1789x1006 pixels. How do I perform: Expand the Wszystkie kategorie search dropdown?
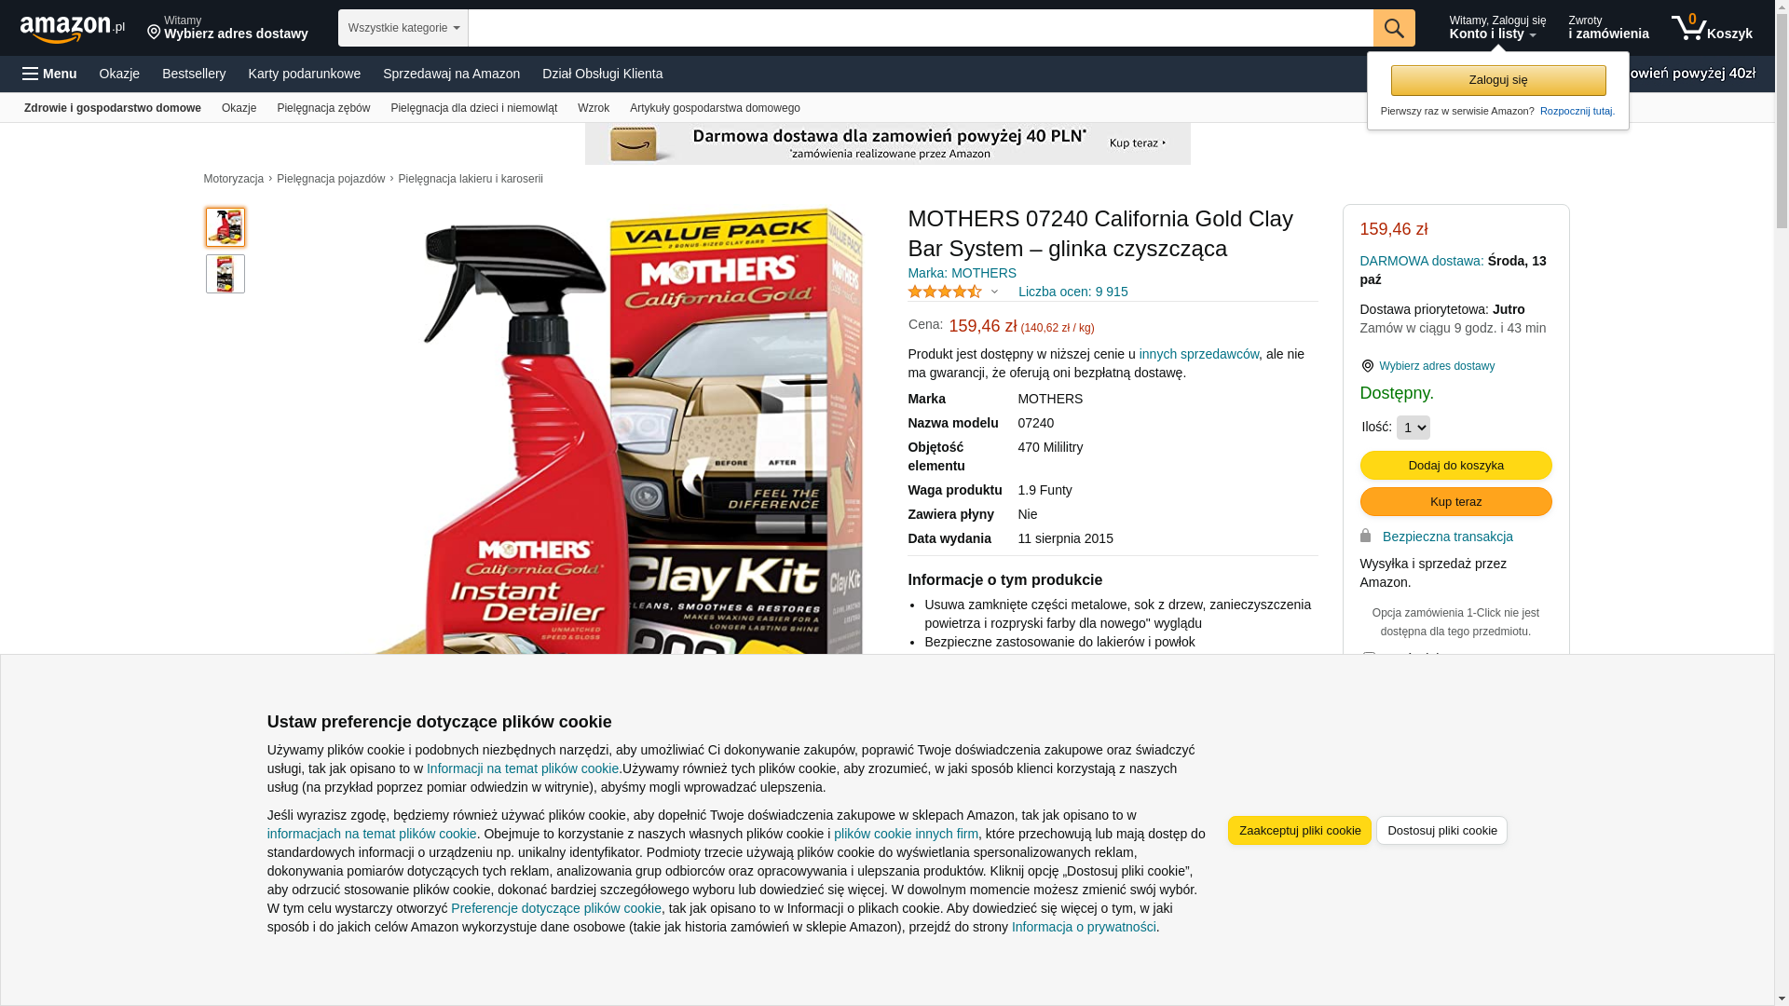coord(403,28)
